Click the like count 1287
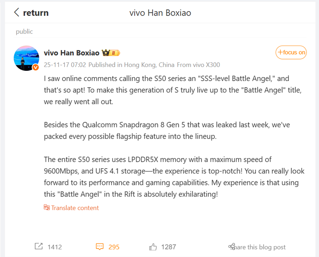 click(168, 247)
